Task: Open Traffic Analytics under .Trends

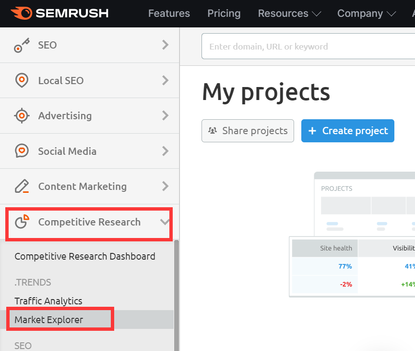Action: tap(48, 301)
